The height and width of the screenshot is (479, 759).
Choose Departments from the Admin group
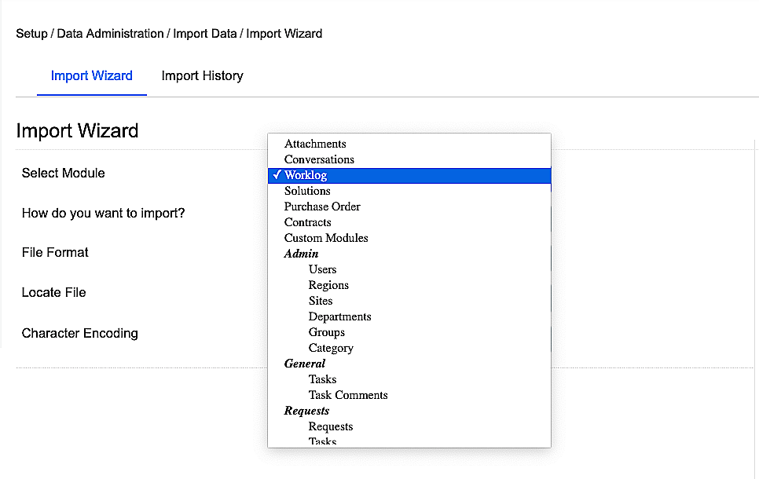[x=339, y=316]
